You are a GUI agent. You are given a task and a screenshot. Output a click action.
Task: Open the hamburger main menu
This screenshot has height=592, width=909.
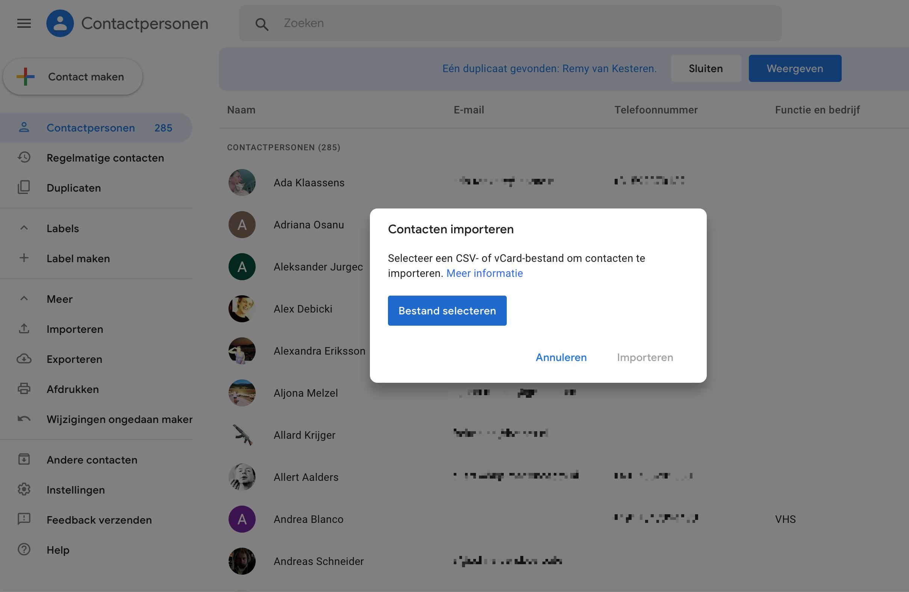click(x=24, y=24)
